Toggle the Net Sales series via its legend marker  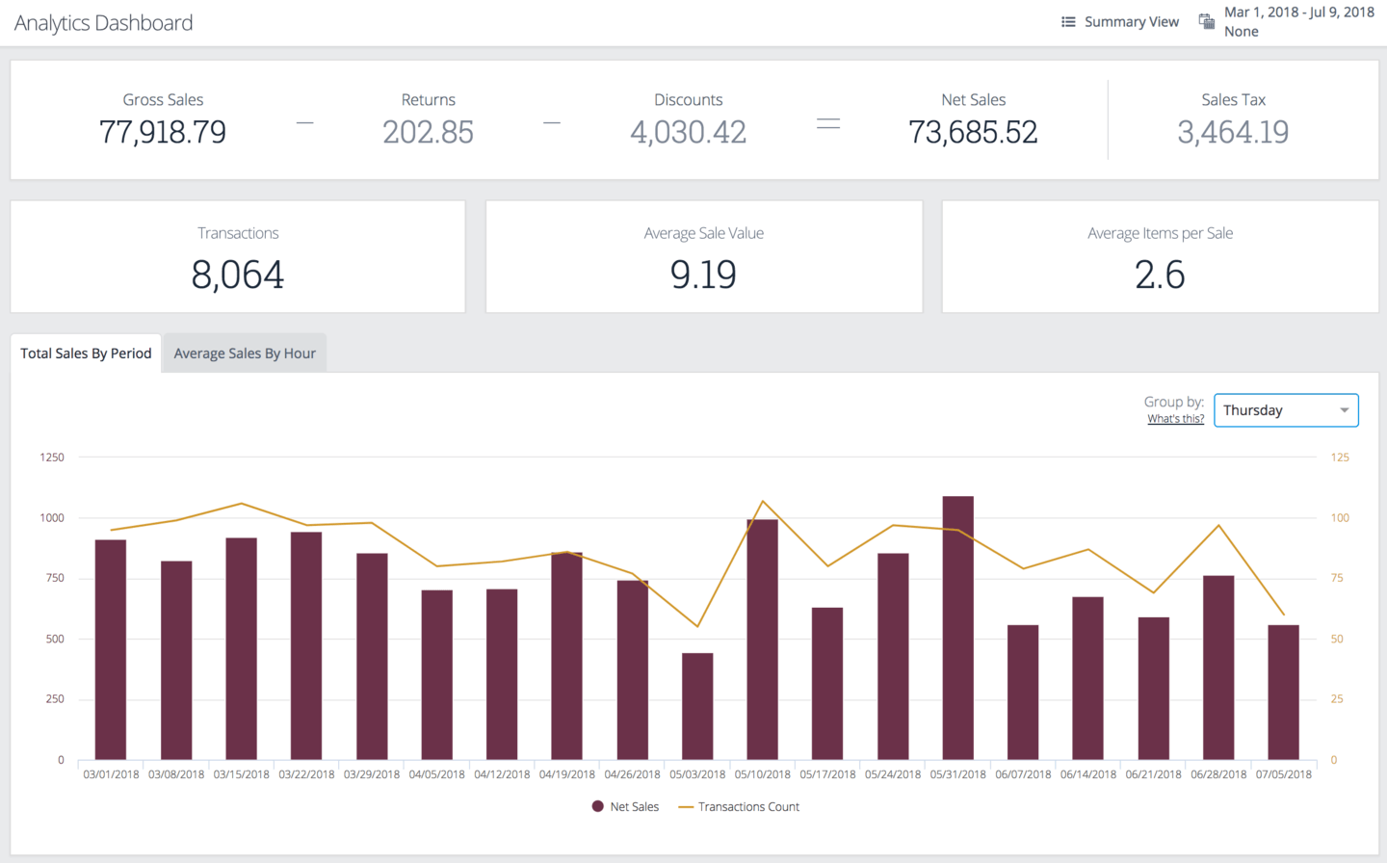[x=597, y=806]
